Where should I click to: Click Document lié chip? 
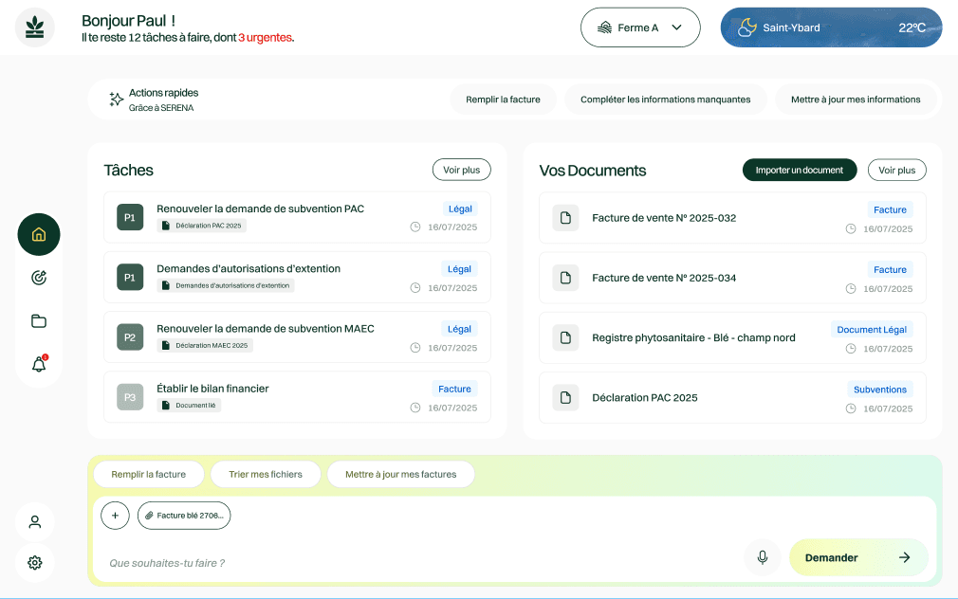189,406
